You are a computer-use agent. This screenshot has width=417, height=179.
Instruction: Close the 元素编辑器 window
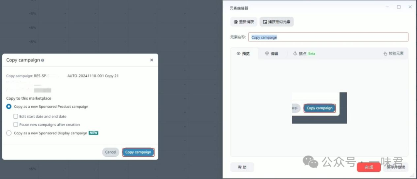click(410, 7)
